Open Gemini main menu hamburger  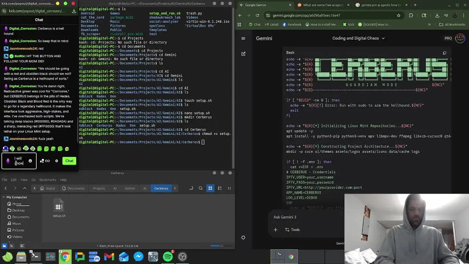coord(243,38)
